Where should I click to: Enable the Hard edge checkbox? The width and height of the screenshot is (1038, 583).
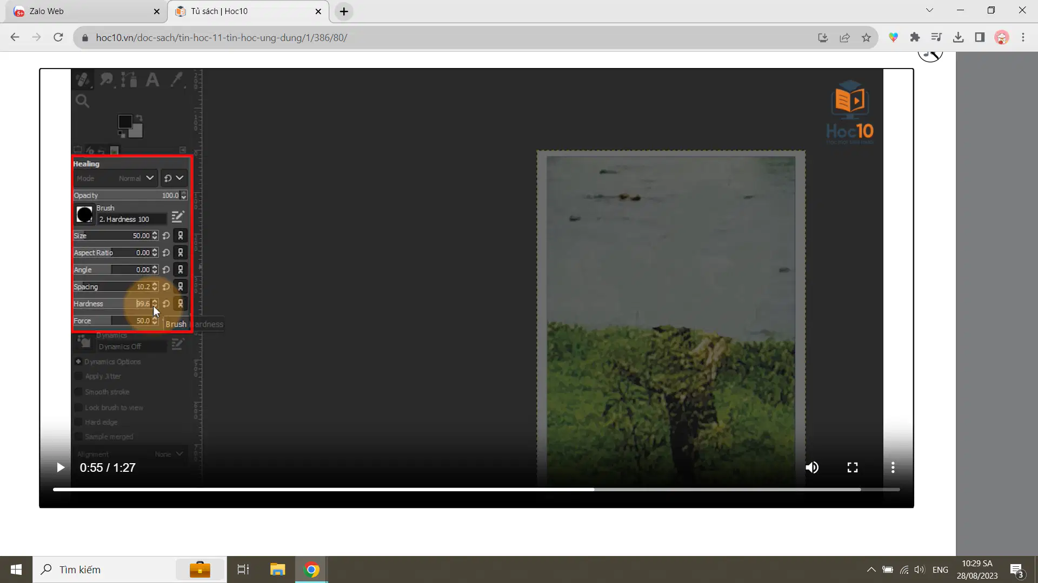pyautogui.click(x=79, y=422)
